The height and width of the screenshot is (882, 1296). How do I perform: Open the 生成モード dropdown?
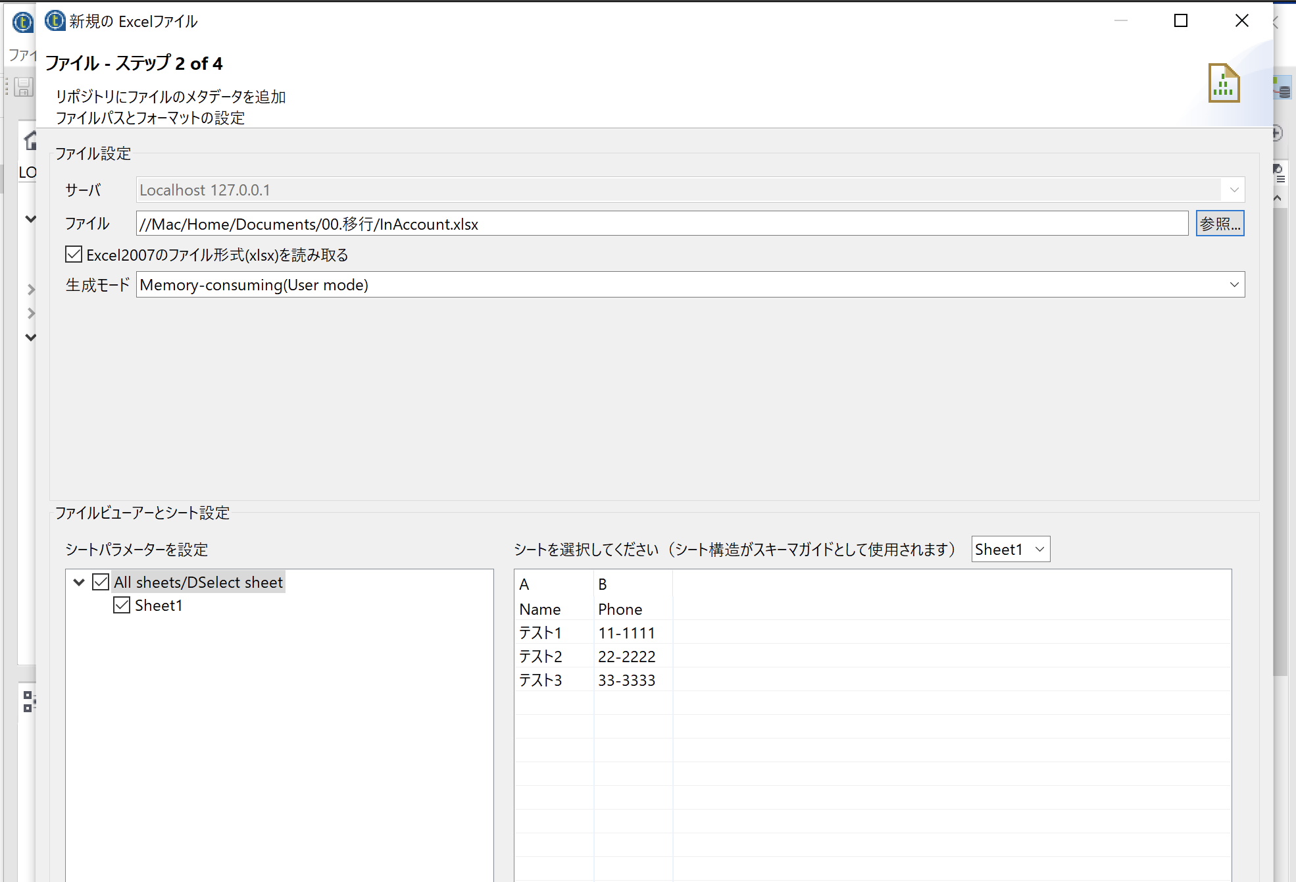point(1233,284)
